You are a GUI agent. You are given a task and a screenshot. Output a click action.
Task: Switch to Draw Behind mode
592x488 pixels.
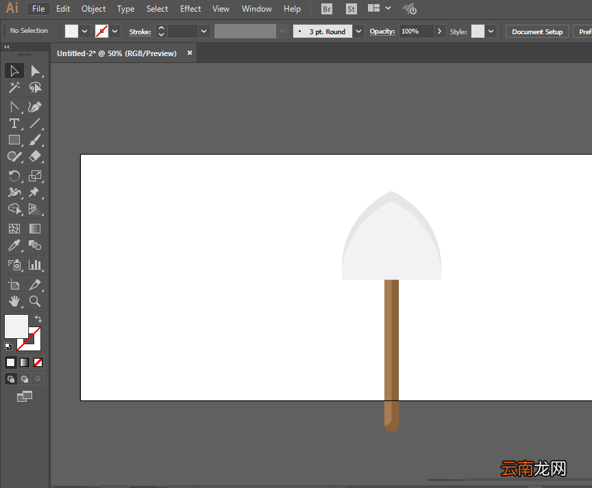click(x=25, y=379)
